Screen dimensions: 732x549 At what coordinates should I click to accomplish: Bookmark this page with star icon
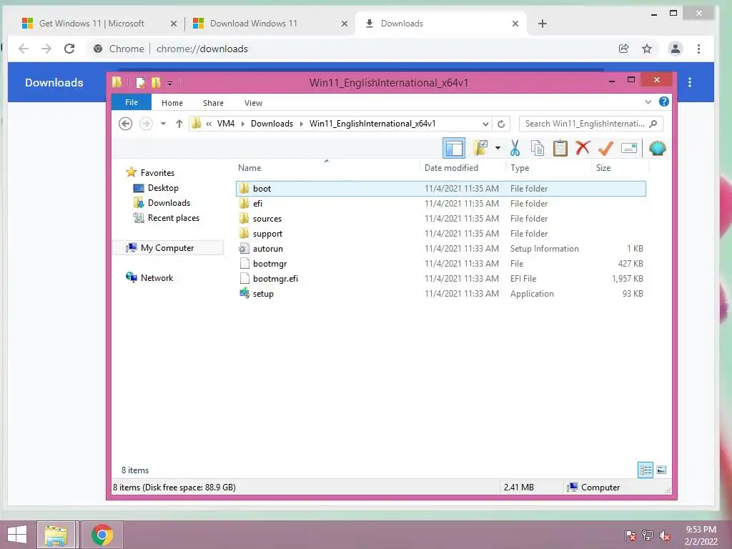pos(646,49)
